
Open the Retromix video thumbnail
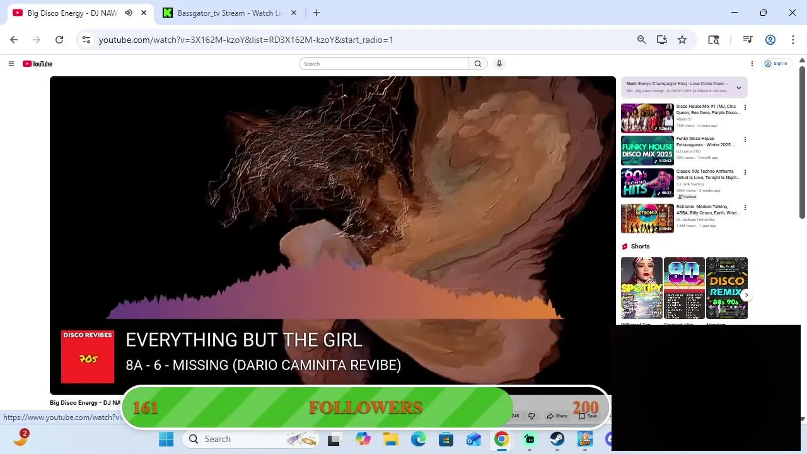647,218
